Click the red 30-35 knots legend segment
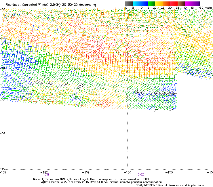The image size is (213, 187). (x=174, y=3)
